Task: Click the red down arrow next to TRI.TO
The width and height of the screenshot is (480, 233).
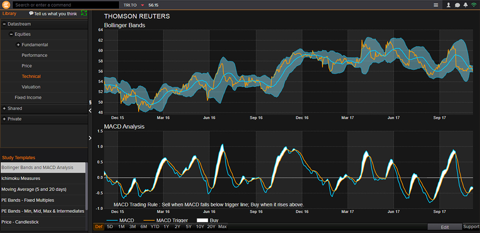Action: tap(143, 5)
